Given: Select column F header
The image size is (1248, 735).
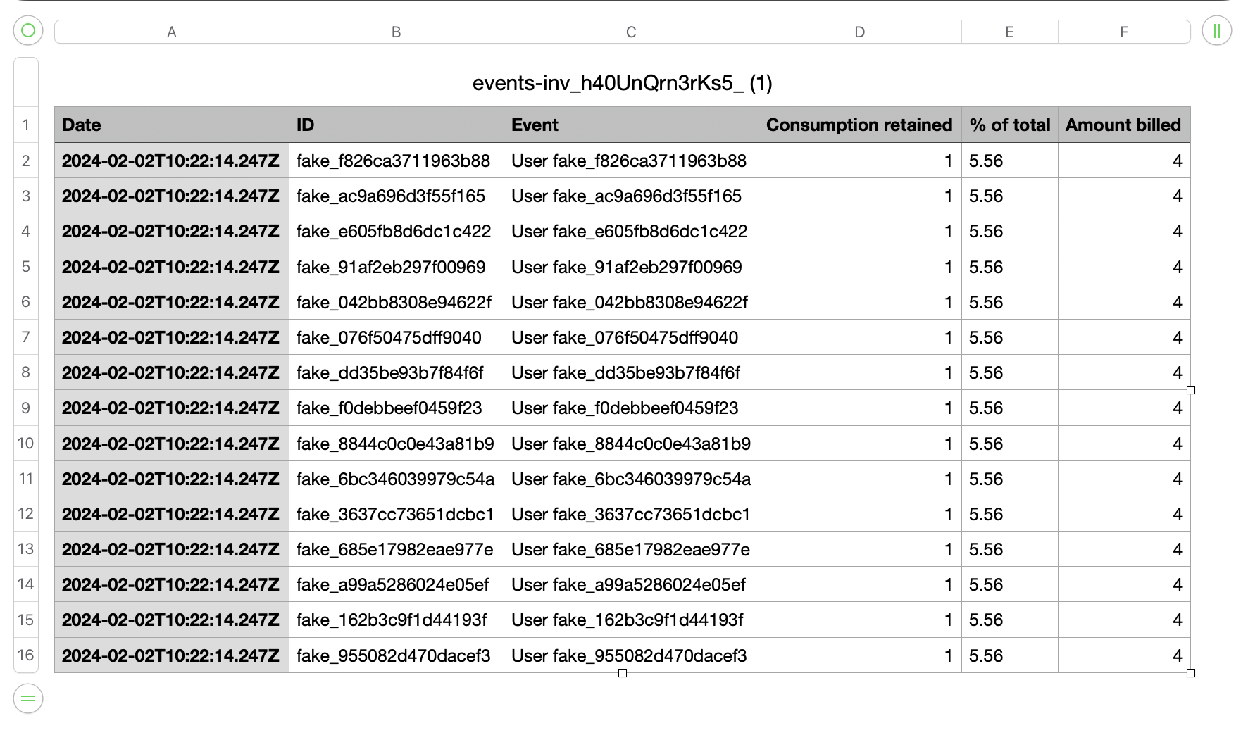Looking at the screenshot, I should pyautogui.click(x=1124, y=32).
